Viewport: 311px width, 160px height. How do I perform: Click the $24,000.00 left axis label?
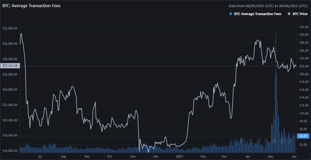pyautogui.click(x=9, y=90)
